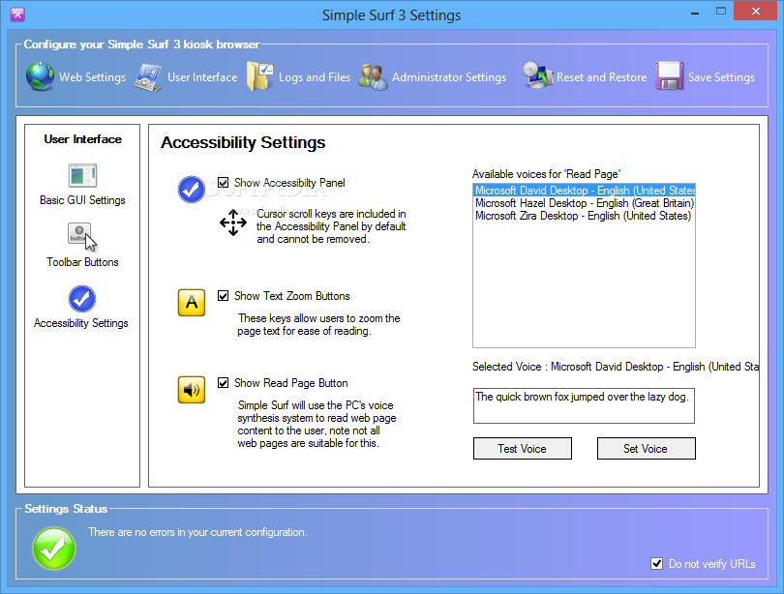Click the green checkmark status icon
Screen dimensions: 784x594
pos(54,548)
